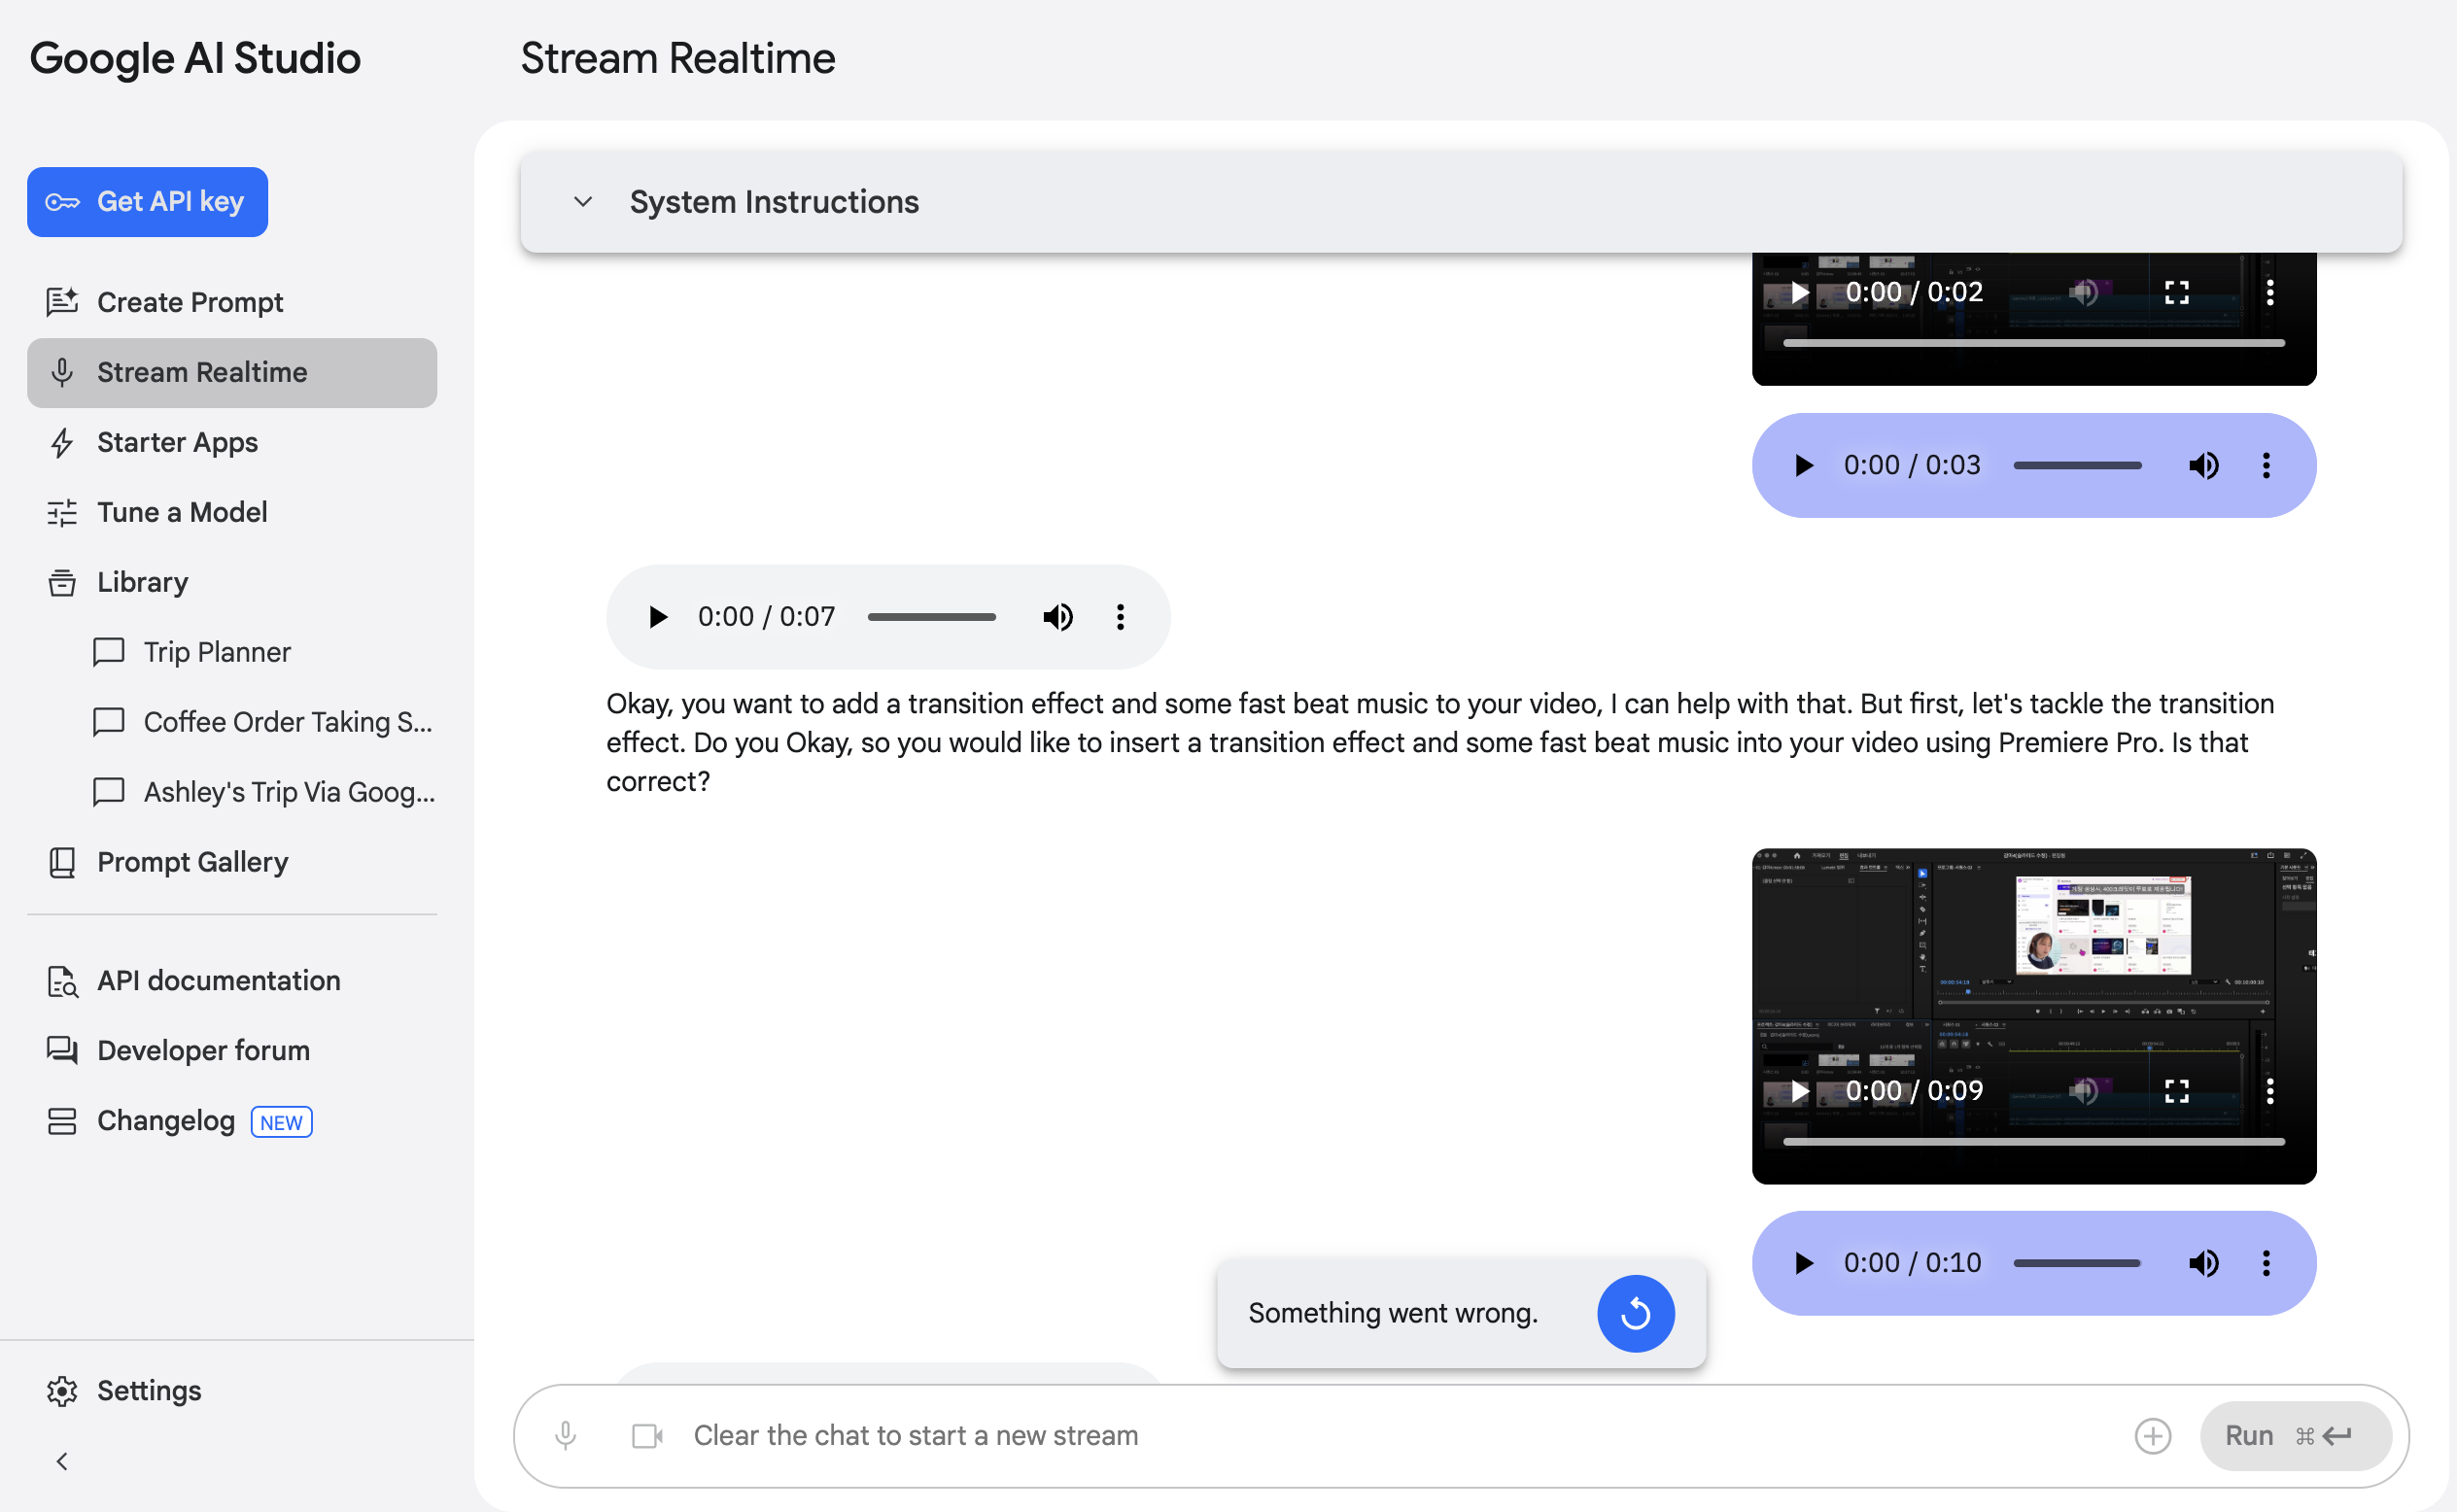The width and height of the screenshot is (2457, 1512).
Task: Open Tune a Model page
Action: (232, 512)
